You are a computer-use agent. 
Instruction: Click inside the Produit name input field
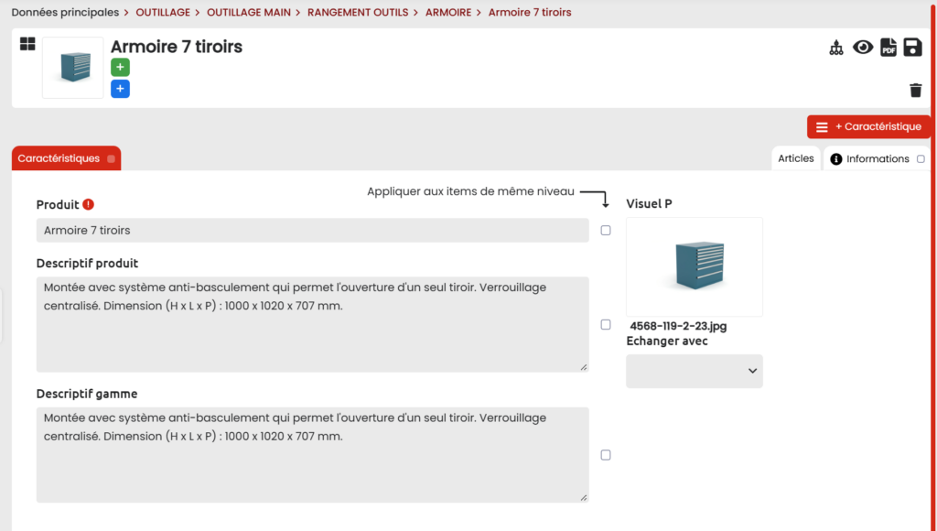pyautogui.click(x=312, y=231)
